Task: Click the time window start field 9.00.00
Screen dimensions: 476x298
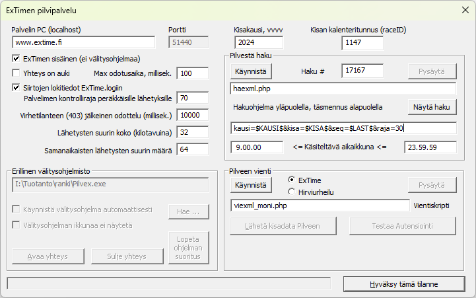Action: [x=257, y=147]
